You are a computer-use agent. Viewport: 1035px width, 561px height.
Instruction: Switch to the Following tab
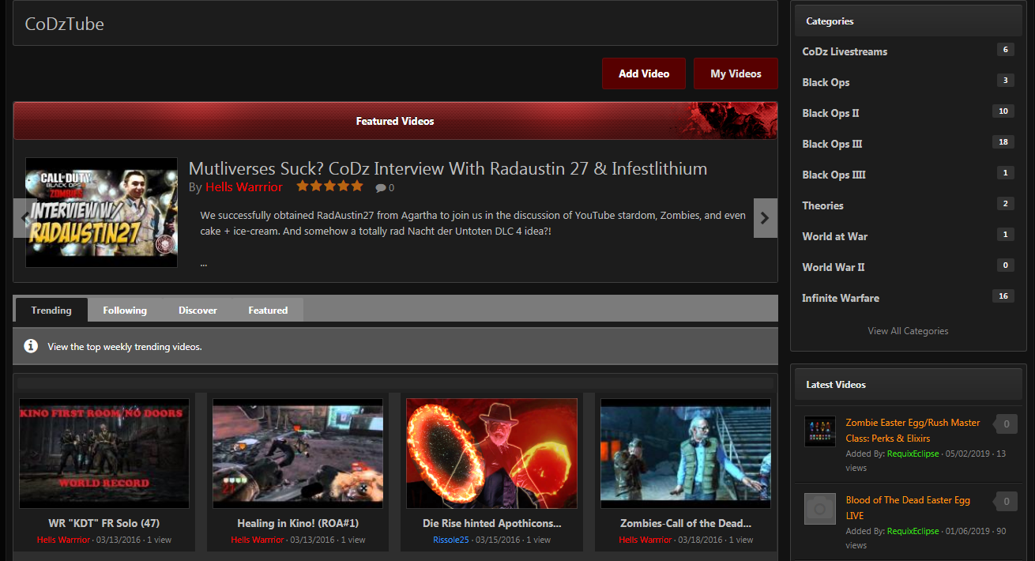click(125, 311)
